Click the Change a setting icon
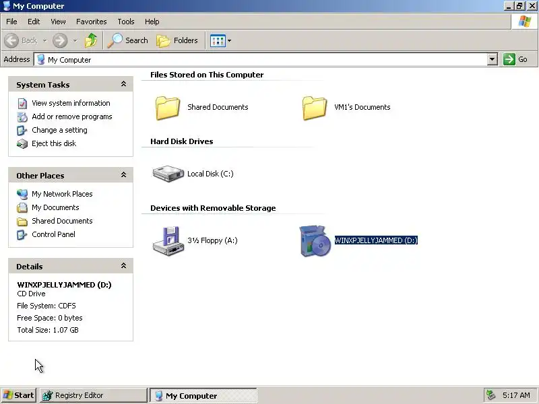Screen dimensions: 539x404 coord(22,130)
